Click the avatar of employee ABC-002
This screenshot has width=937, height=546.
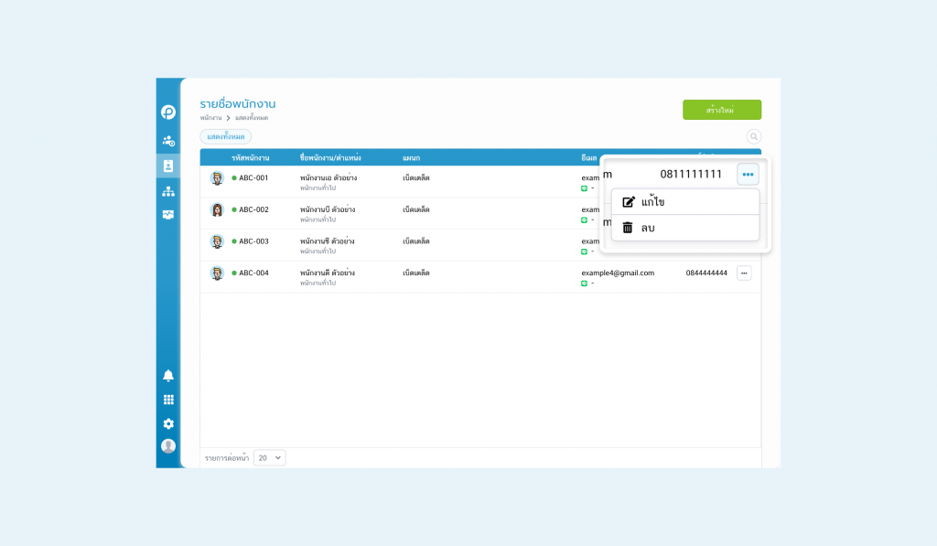(217, 209)
